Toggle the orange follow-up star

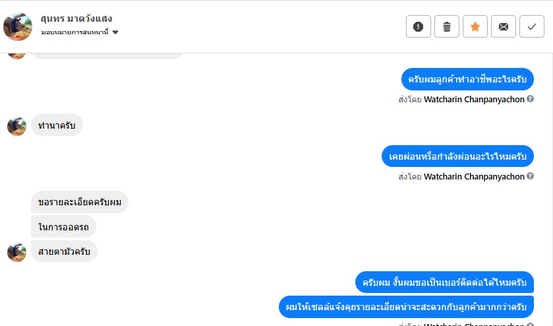click(x=475, y=26)
